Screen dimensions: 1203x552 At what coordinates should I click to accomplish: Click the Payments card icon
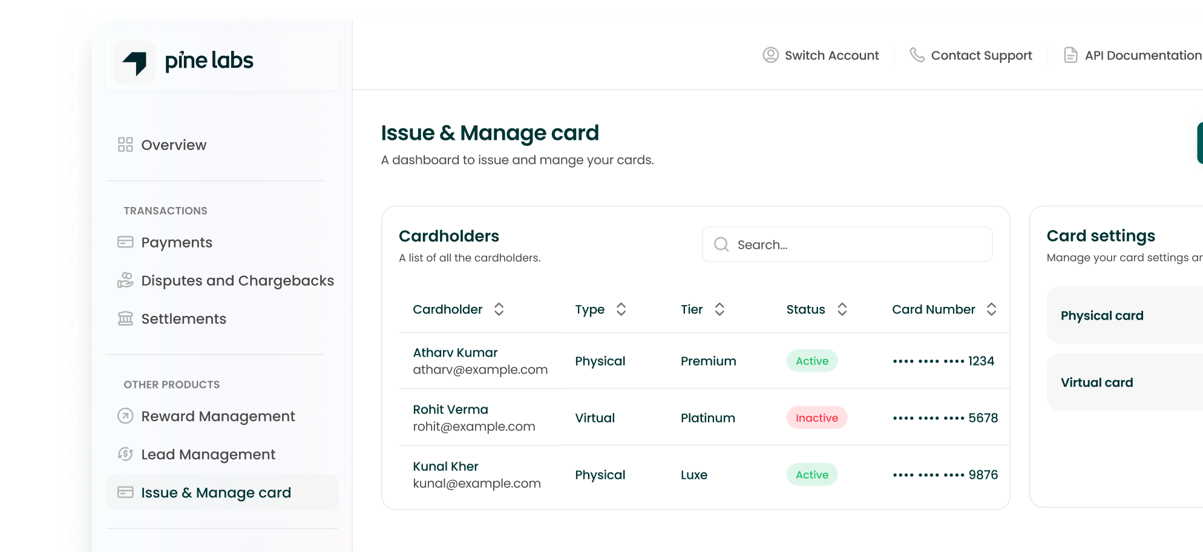pyautogui.click(x=125, y=242)
